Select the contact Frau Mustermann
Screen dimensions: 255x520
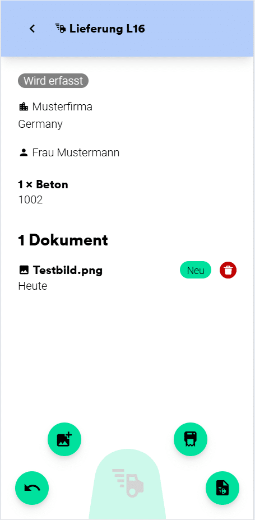(76, 153)
